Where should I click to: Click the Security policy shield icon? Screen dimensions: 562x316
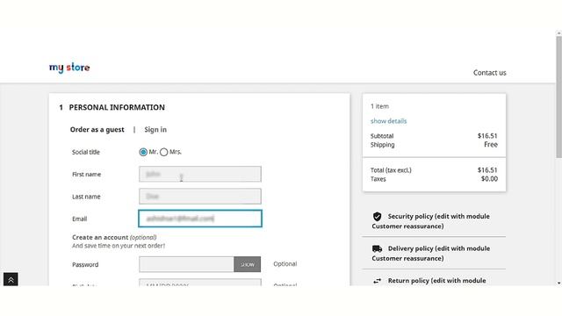click(377, 217)
